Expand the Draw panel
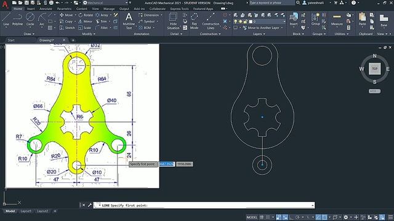The width and height of the screenshot is (394, 221). click(x=29, y=34)
